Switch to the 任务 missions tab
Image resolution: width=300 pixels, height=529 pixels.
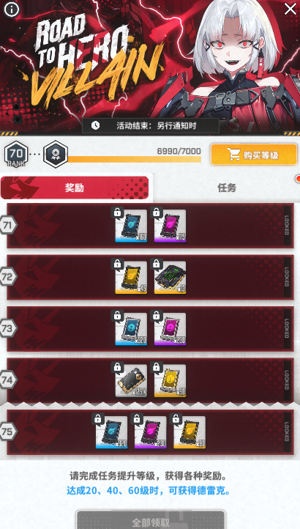227,188
